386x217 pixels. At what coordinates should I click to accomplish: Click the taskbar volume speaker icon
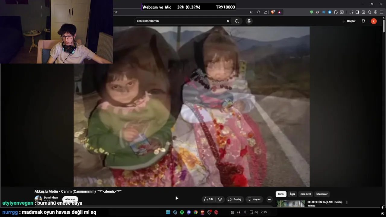(x=256, y=212)
